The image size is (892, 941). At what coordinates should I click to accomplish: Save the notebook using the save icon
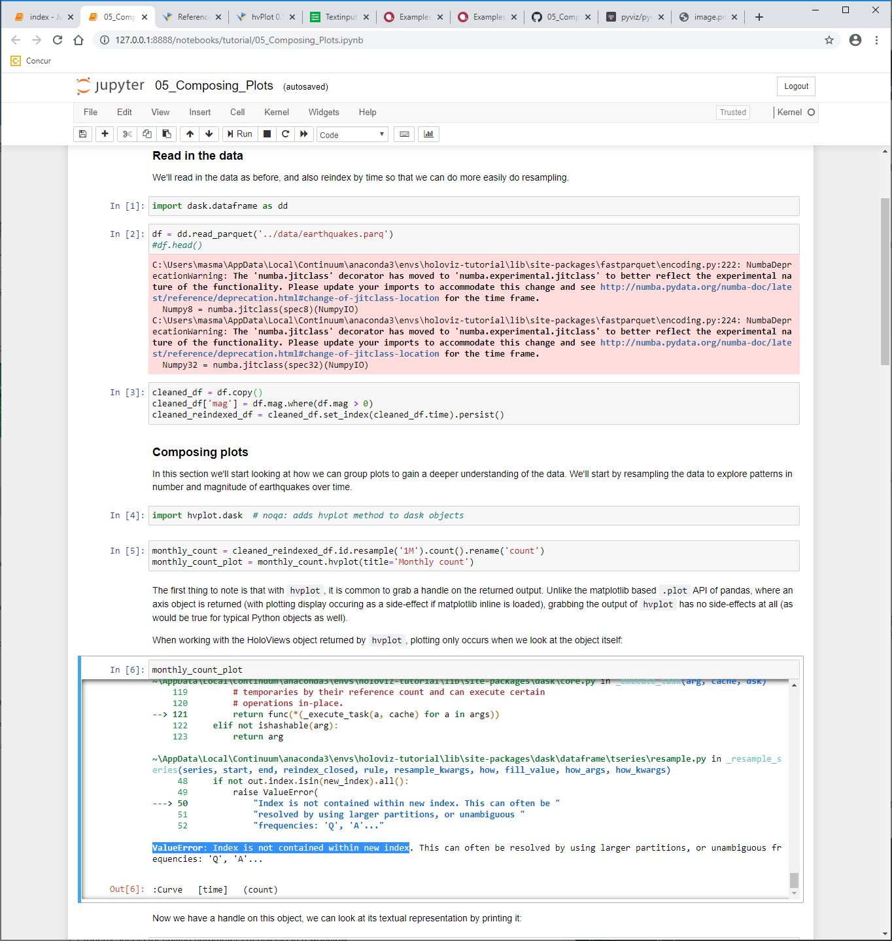82,134
